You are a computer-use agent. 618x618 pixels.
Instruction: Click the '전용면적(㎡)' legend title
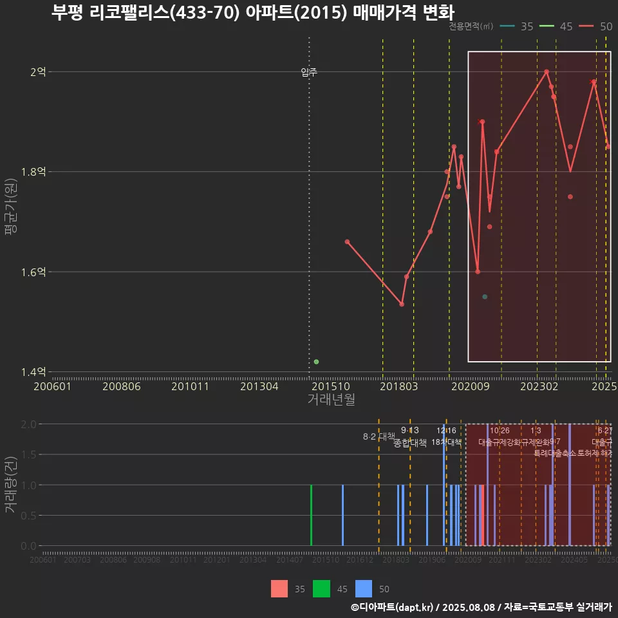pos(471,26)
